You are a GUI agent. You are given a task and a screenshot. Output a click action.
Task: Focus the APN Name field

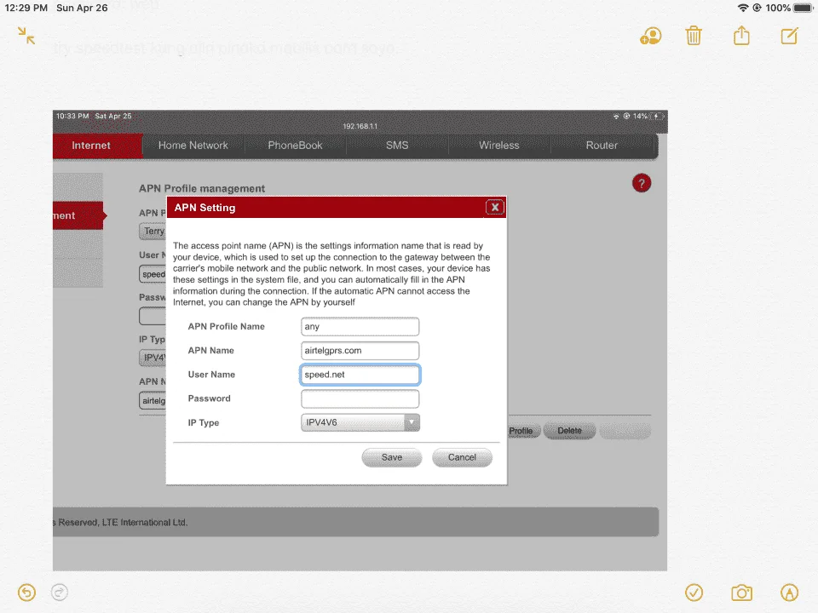point(360,351)
